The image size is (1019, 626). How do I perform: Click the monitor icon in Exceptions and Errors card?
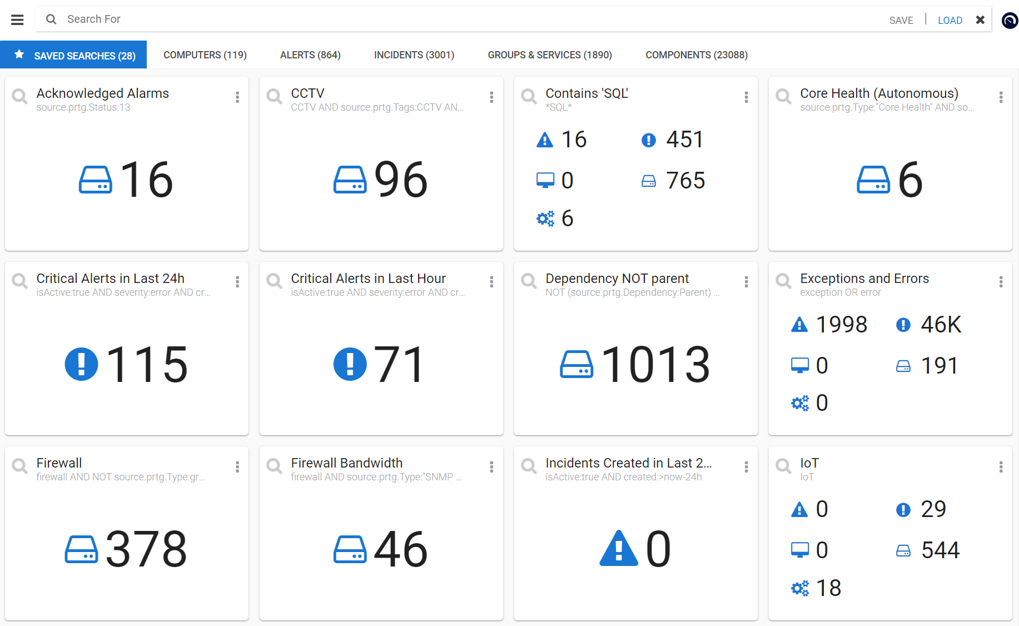(800, 365)
